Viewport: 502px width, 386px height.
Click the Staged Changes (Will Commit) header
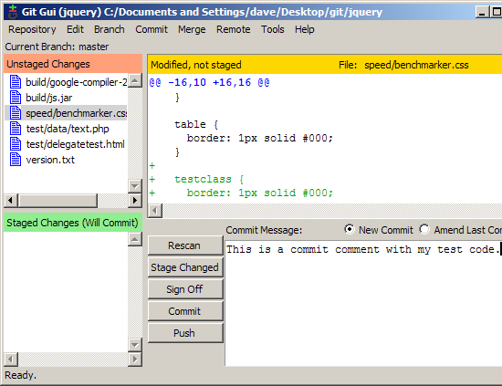coord(73,223)
